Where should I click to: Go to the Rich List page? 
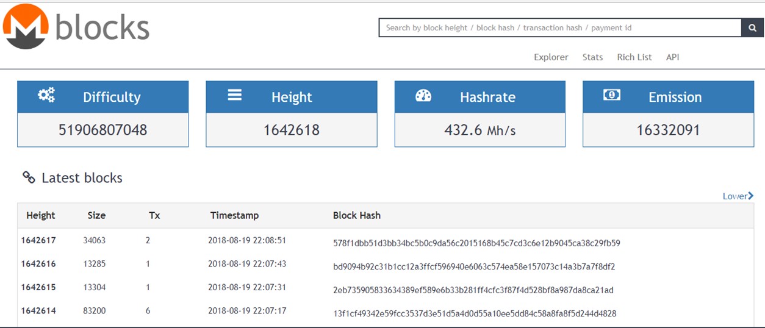(634, 57)
